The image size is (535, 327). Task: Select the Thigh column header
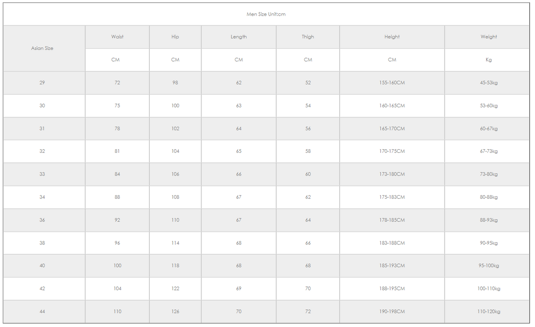[x=308, y=37]
